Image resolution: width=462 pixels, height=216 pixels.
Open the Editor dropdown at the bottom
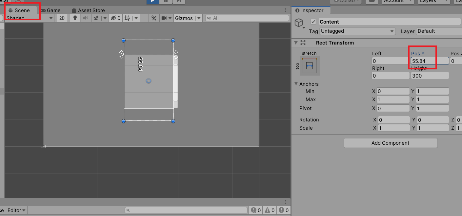pos(16,210)
